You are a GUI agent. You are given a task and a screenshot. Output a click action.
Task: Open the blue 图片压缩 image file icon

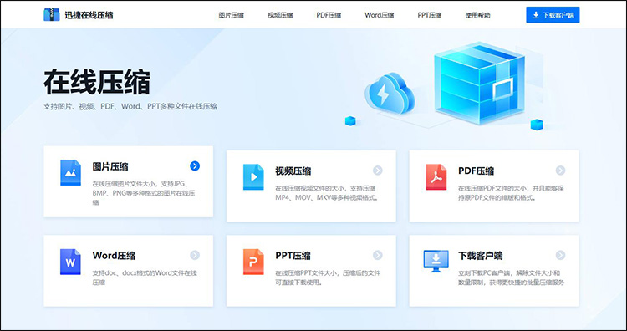click(x=70, y=173)
